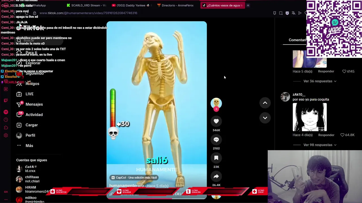Click the player arrow icon in the address bar
Viewport: 362px width, 203px height.
(x=300, y=13)
